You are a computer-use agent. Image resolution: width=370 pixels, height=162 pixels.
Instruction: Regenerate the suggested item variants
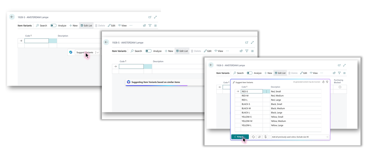click(x=253, y=137)
